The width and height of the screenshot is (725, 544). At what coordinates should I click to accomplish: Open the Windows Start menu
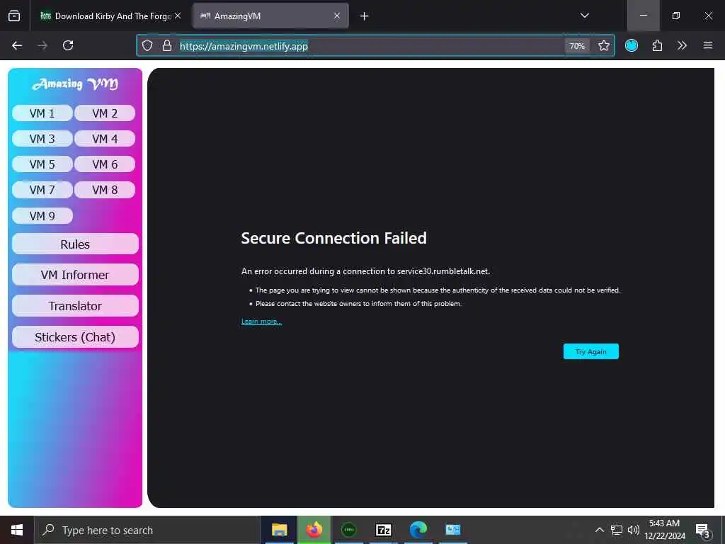pos(17,530)
